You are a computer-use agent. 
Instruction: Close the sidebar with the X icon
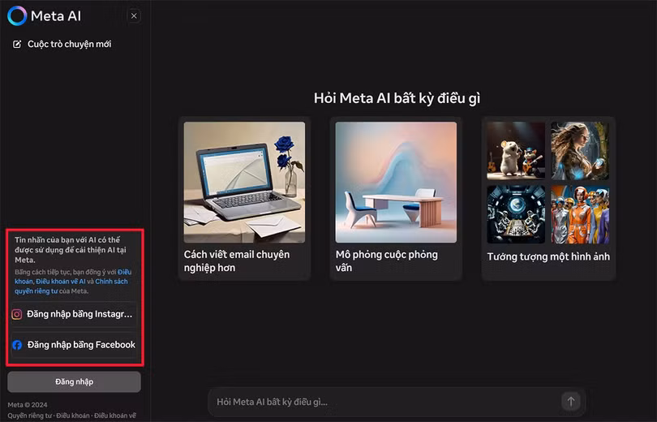pyautogui.click(x=134, y=16)
